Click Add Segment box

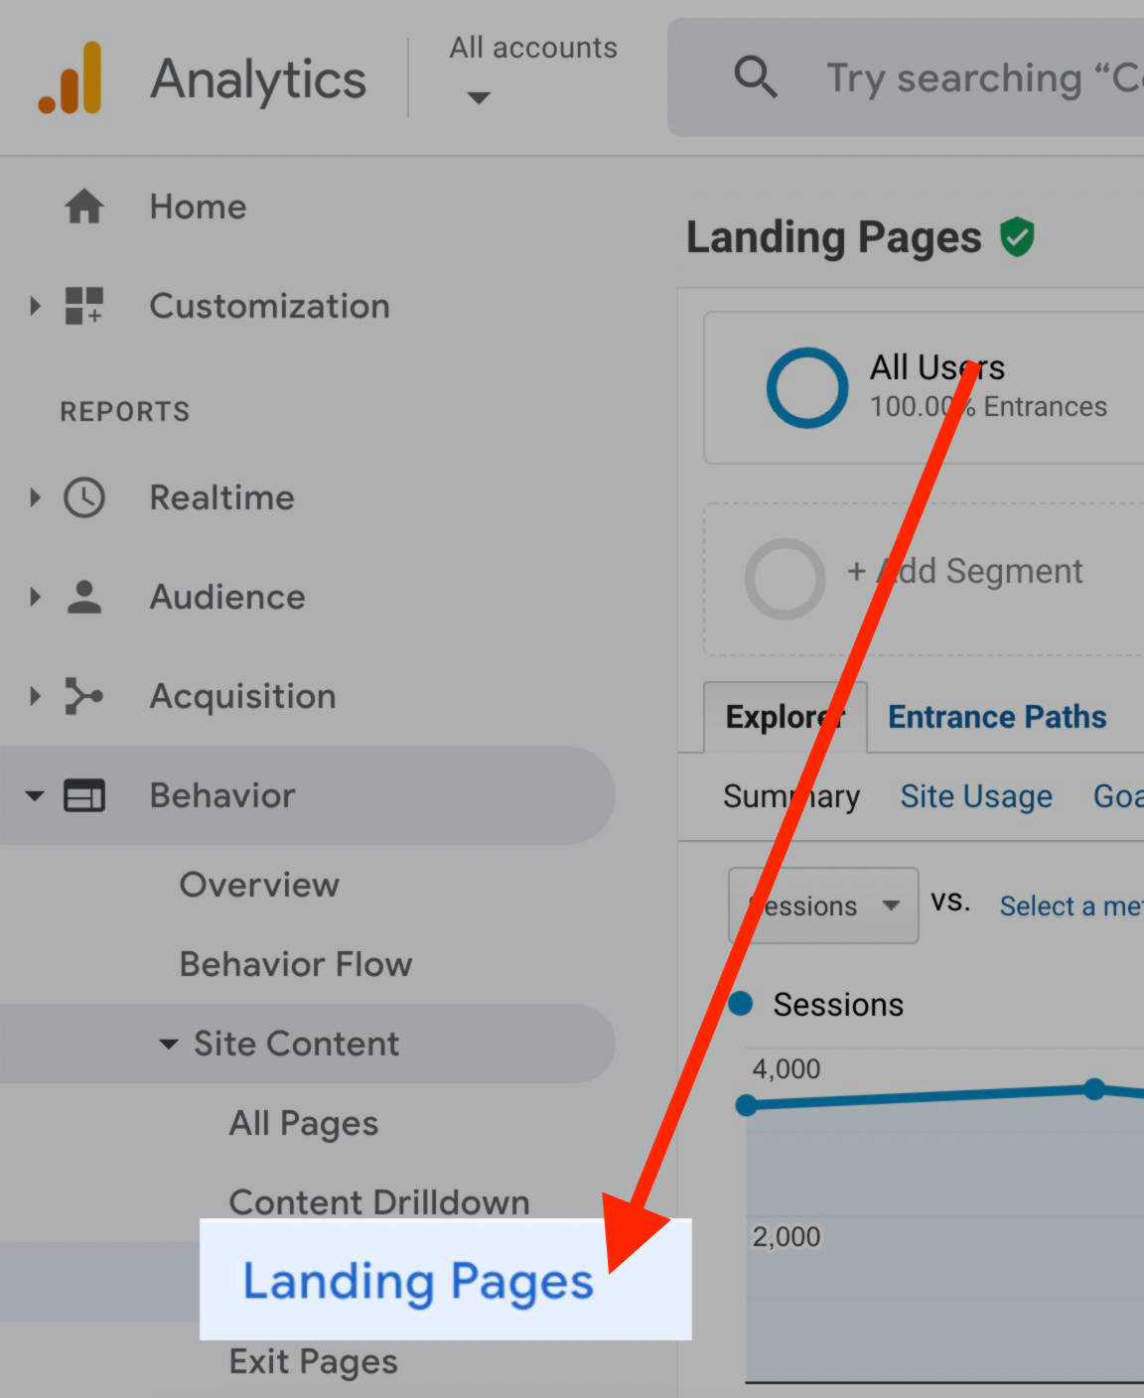coord(963,572)
